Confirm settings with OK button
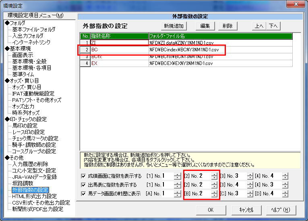The height and width of the screenshot is (221, 308). (x=211, y=210)
